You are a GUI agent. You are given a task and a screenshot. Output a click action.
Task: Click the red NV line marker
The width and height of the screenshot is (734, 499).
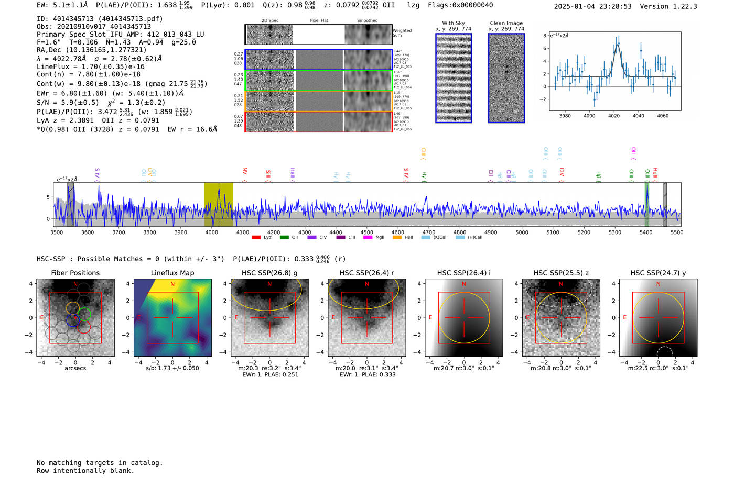[x=245, y=175]
